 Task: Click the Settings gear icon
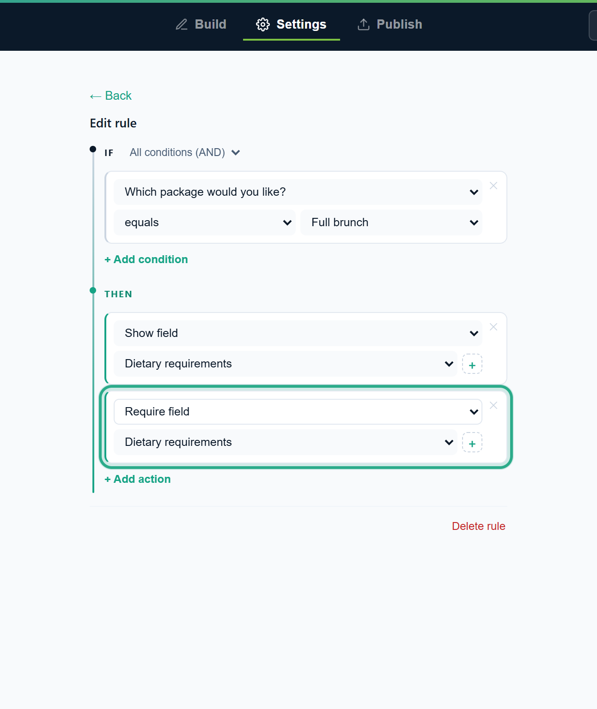263,24
